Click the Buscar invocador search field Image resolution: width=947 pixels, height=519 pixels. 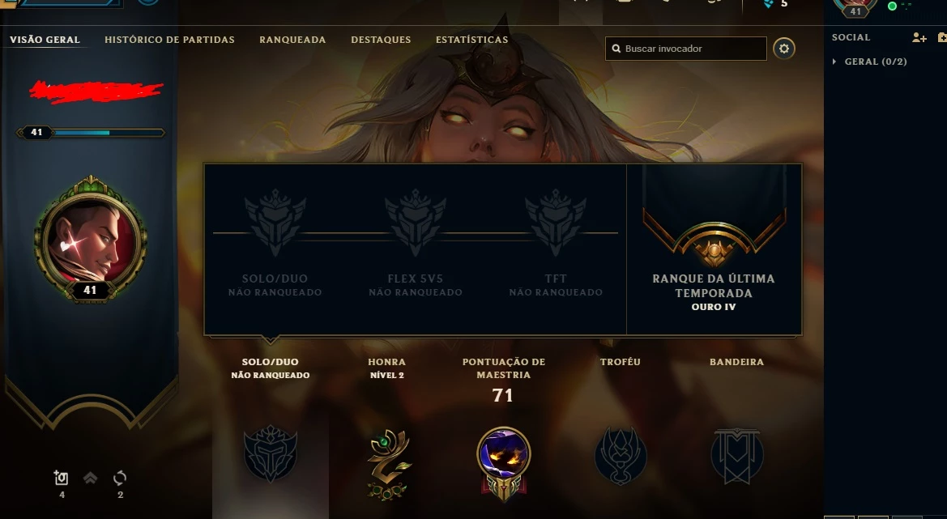coord(686,49)
